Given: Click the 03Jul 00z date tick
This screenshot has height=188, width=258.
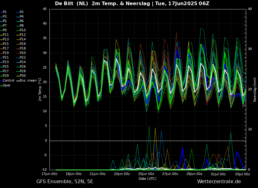Looking at the screenshot, I should point(243,174).
